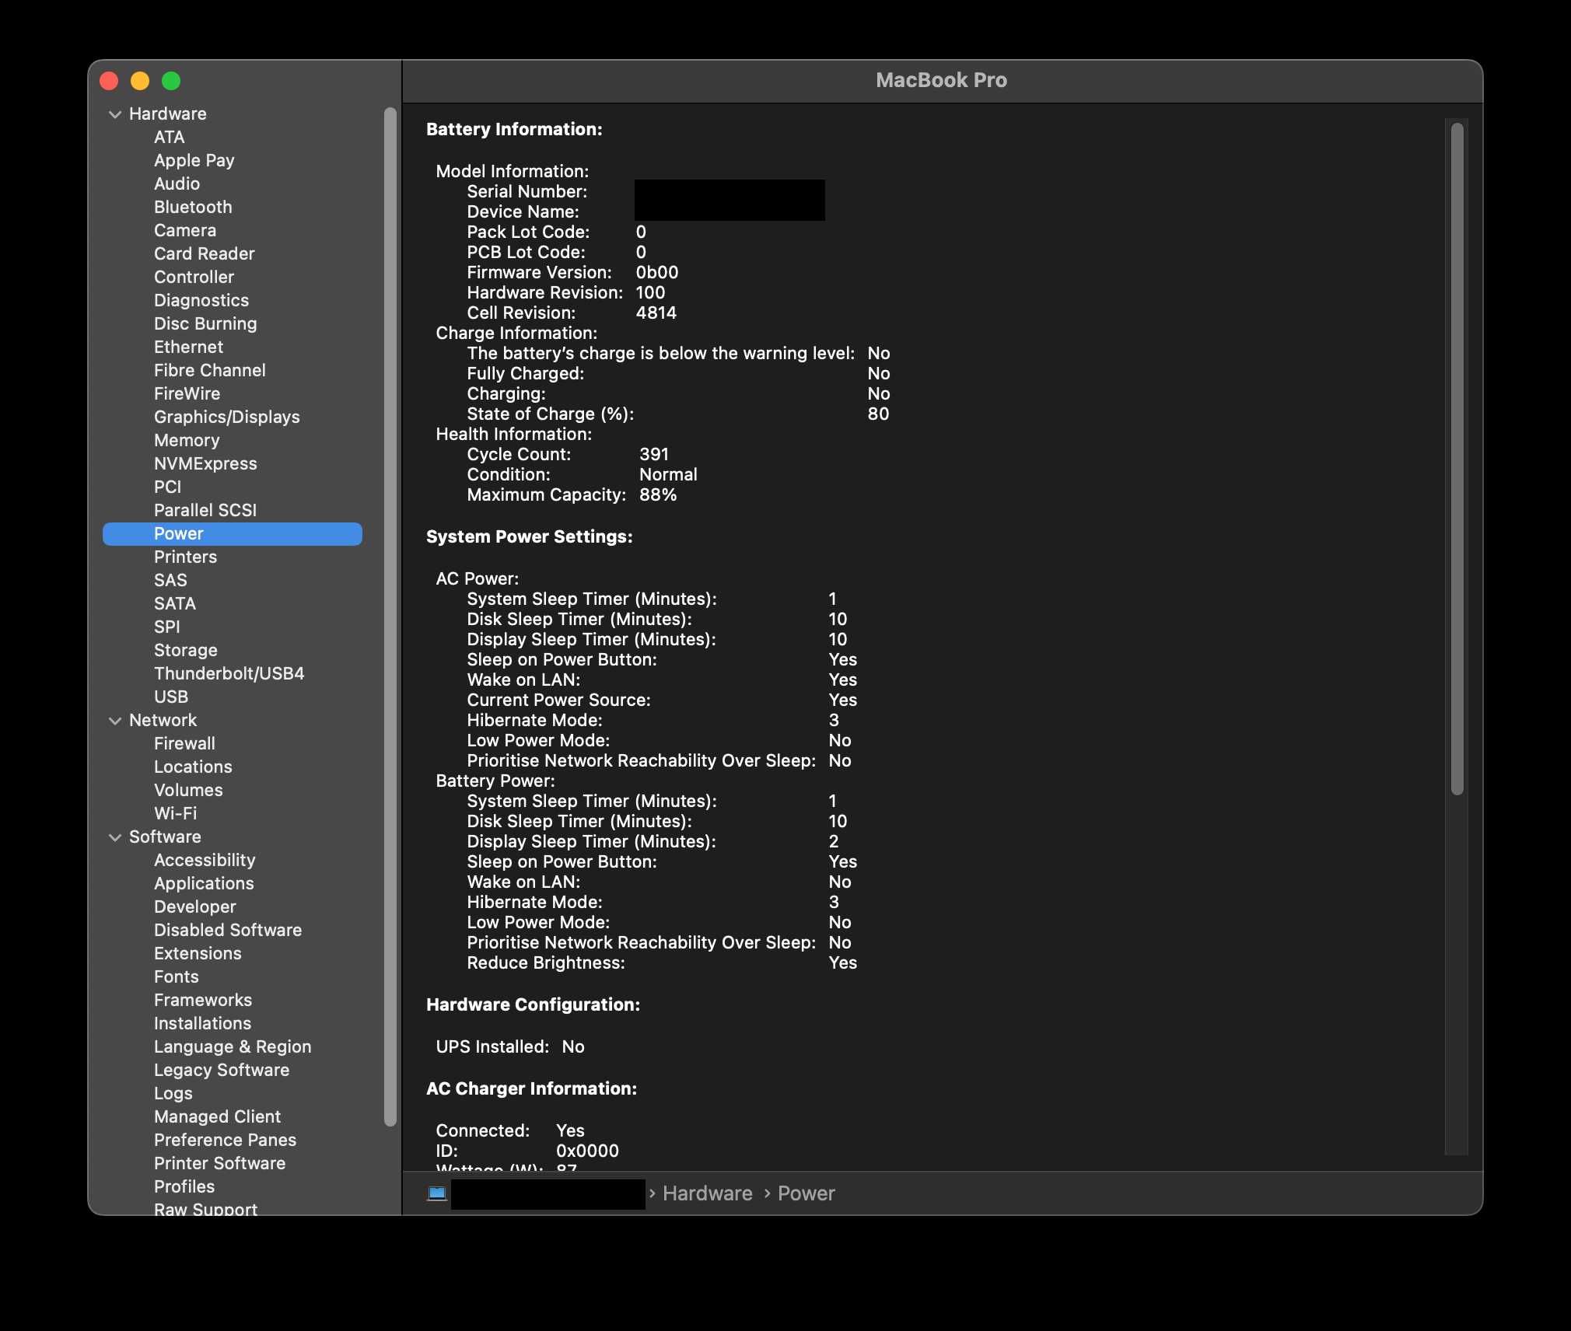Image resolution: width=1571 pixels, height=1331 pixels.
Task: Open the Storage section
Action: 186,651
